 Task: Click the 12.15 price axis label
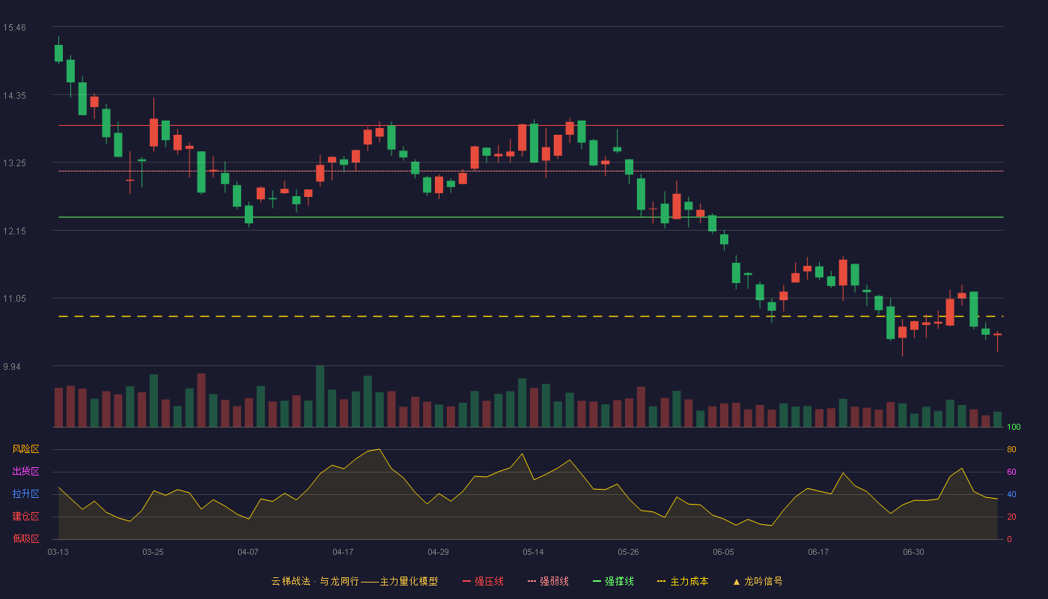click(14, 231)
